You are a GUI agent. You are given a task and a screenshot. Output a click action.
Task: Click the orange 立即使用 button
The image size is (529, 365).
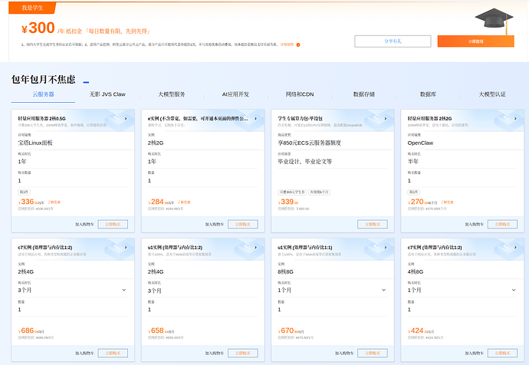(475, 41)
